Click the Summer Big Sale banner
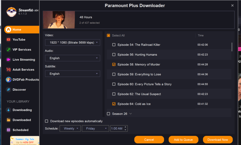Viewport: 241px width, 145px height. (25, 140)
